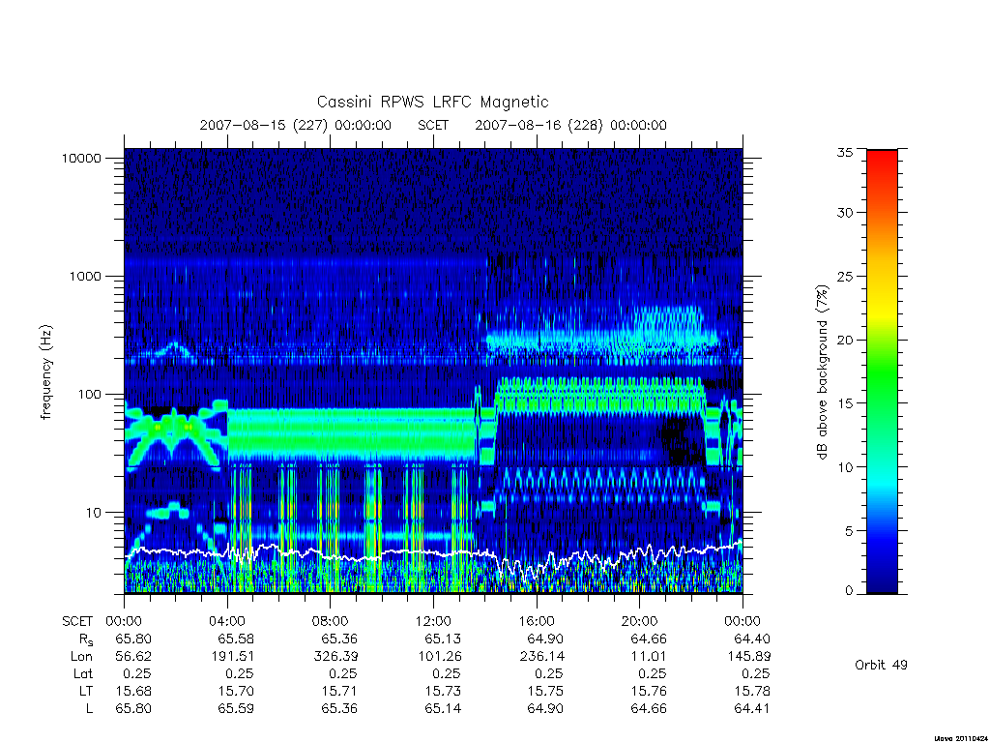
Task: Click the Rs value 65.13
Action: 443,639
